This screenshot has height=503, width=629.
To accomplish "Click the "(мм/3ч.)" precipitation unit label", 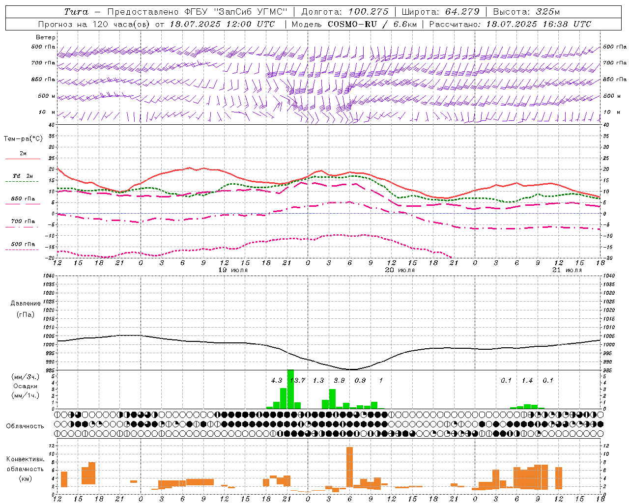I will (26, 377).
